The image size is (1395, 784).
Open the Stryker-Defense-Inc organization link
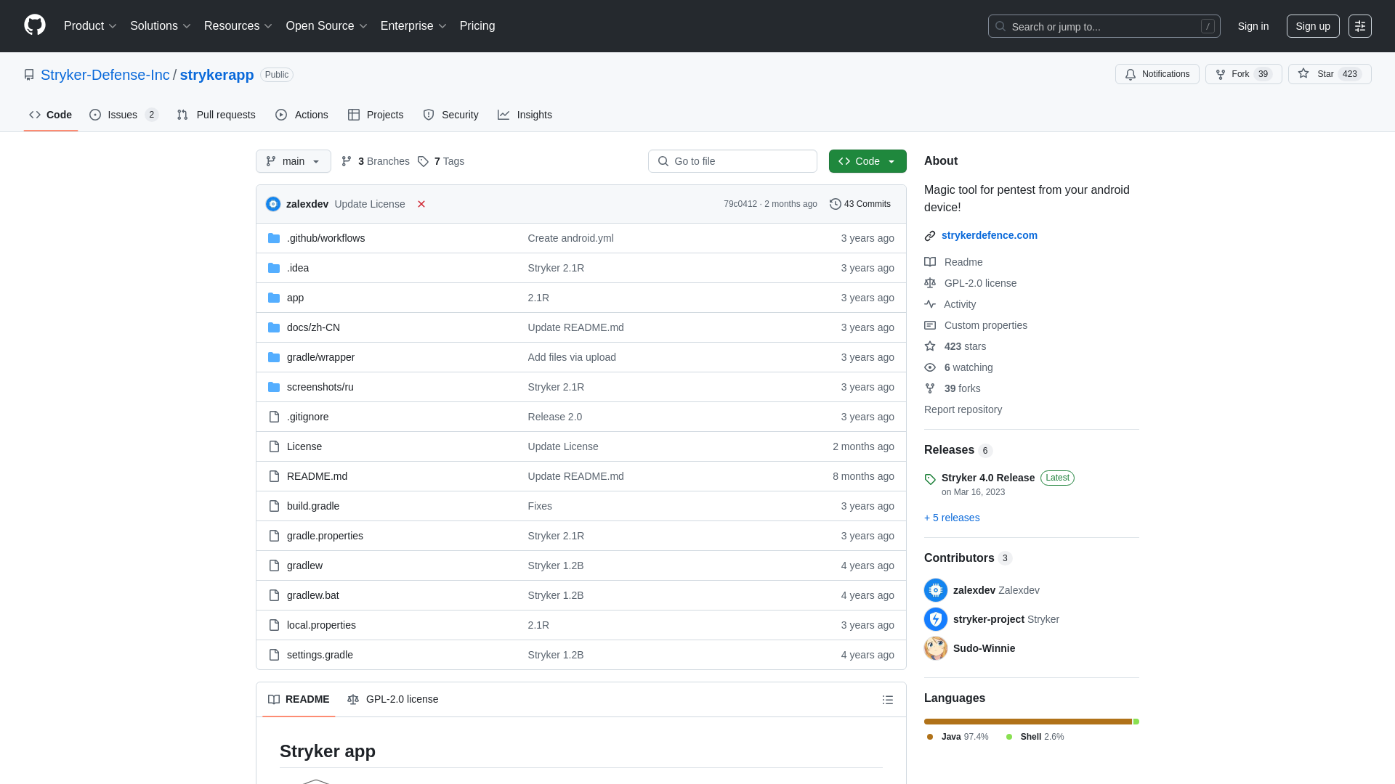tap(105, 75)
